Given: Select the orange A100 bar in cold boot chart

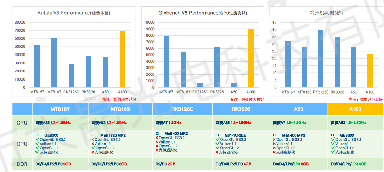Looking at the screenshot, I should click(x=370, y=71).
